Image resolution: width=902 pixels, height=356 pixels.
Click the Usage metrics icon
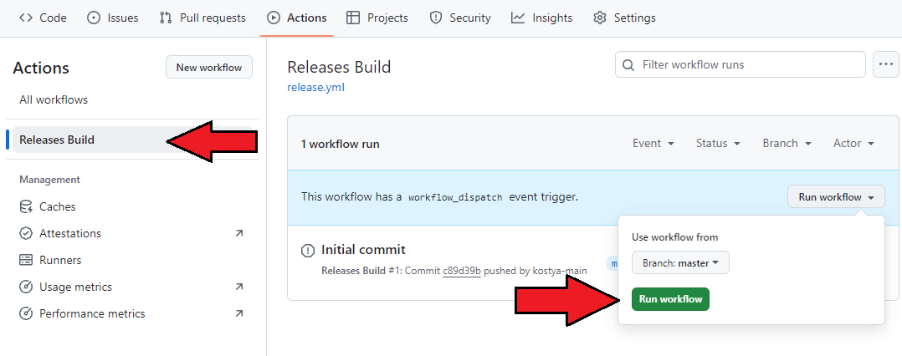tap(26, 287)
